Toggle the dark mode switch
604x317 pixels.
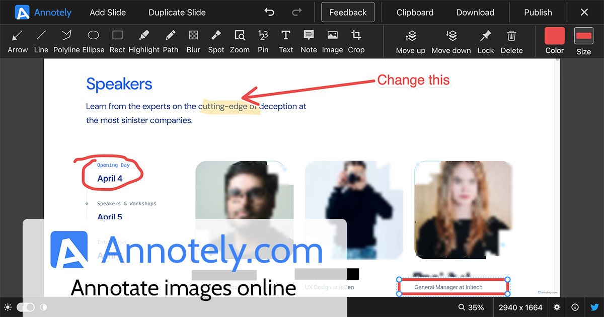26,307
